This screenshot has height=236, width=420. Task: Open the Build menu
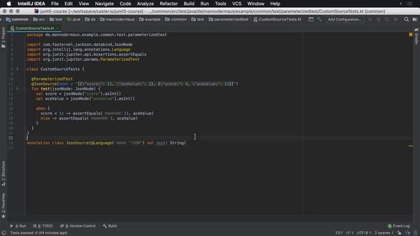(x=189, y=3)
